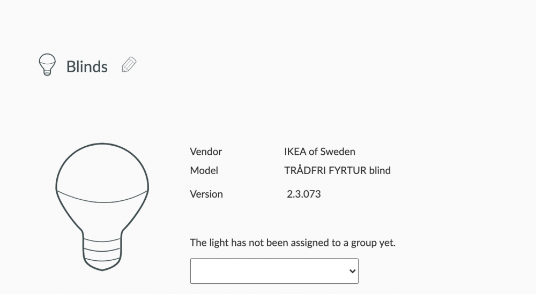536x294 pixels.
Task: Click the Version label
Action: [x=206, y=194]
